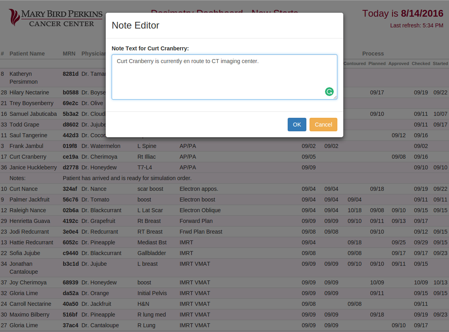Click the Checked column header

(x=421, y=63)
